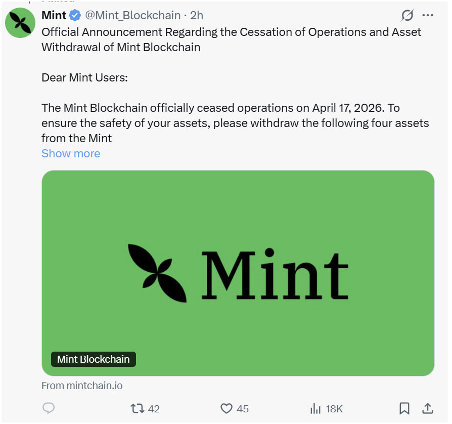Visit the @Mint_Blockchain handle link

click(x=133, y=16)
